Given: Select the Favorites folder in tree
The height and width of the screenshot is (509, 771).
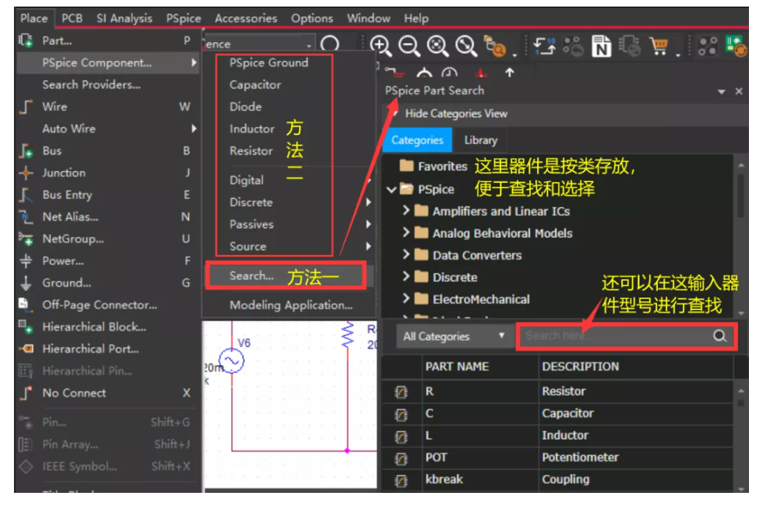Looking at the screenshot, I should (434, 167).
